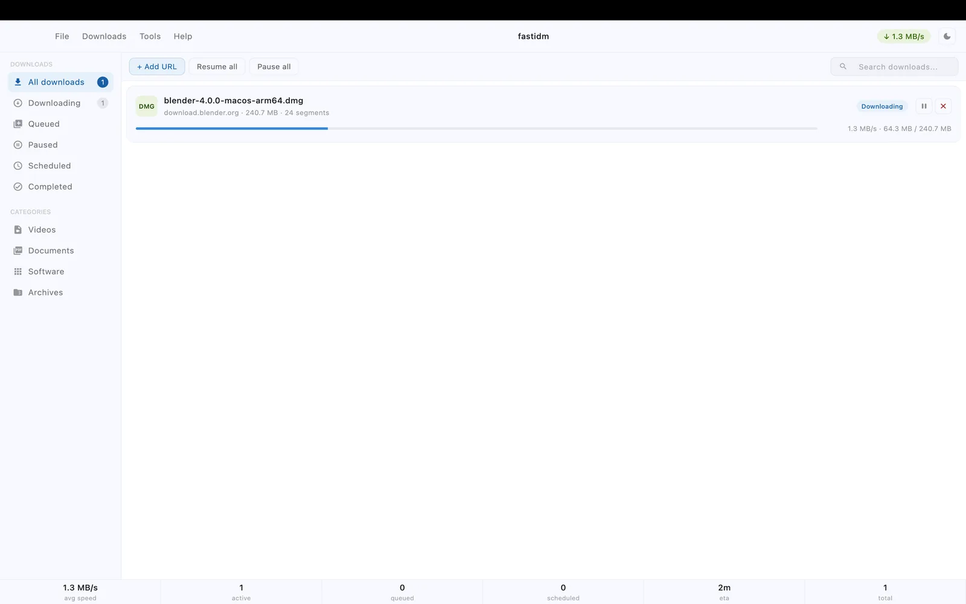Toggle dark mode with moon icon
The height and width of the screenshot is (604, 966).
(947, 36)
